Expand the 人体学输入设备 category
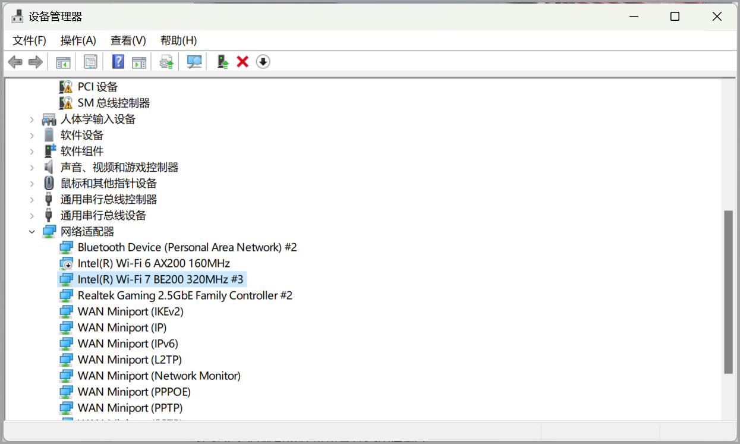This screenshot has height=444, width=740. click(32, 119)
